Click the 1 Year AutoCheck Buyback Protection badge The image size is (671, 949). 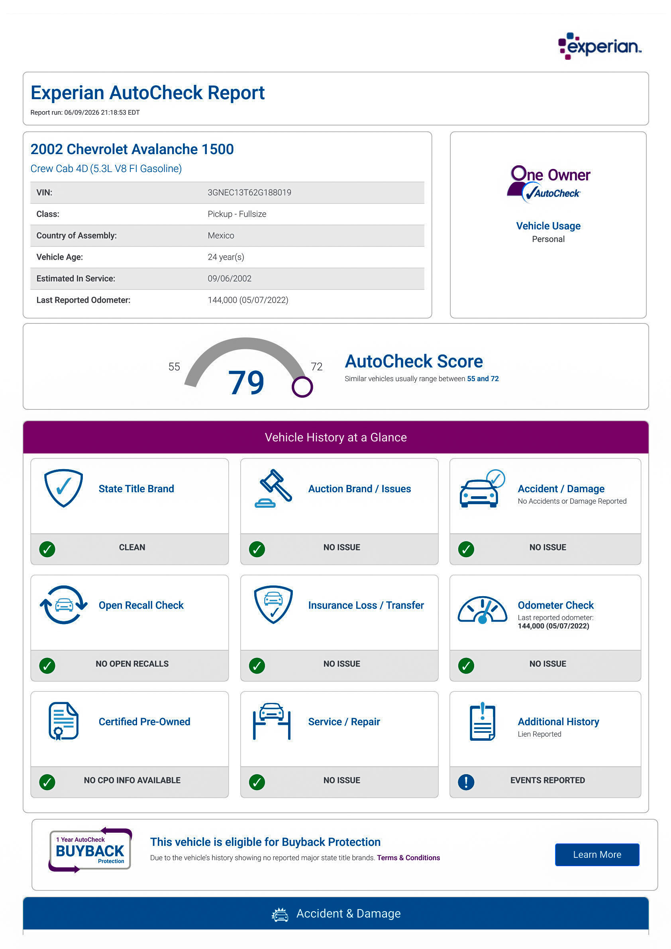90,851
